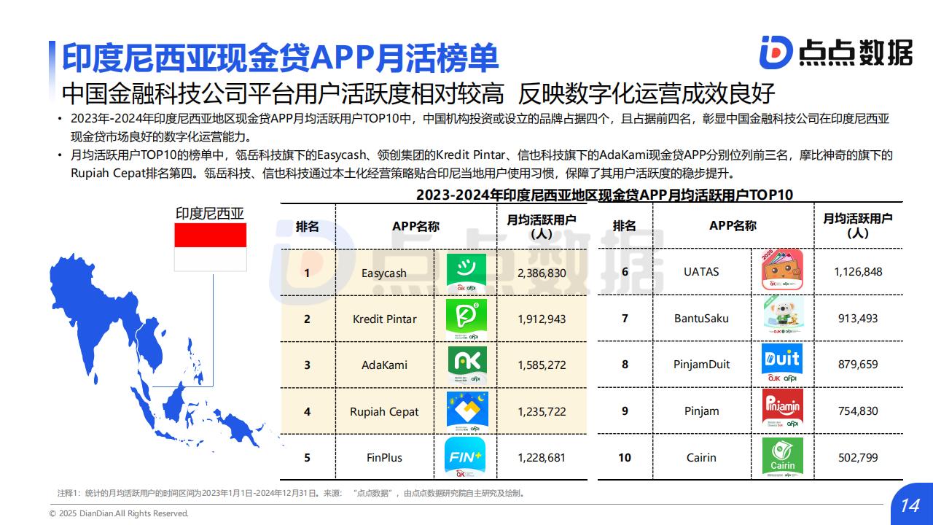Image resolution: width=933 pixels, height=525 pixels.
Task: Click the AdaKami app icon
Action: [x=467, y=365]
